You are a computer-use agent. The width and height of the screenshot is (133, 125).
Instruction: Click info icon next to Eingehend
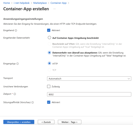click(16, 30)
